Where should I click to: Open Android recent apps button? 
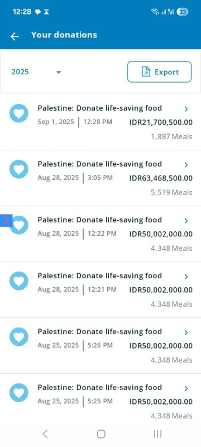point(157,434)
